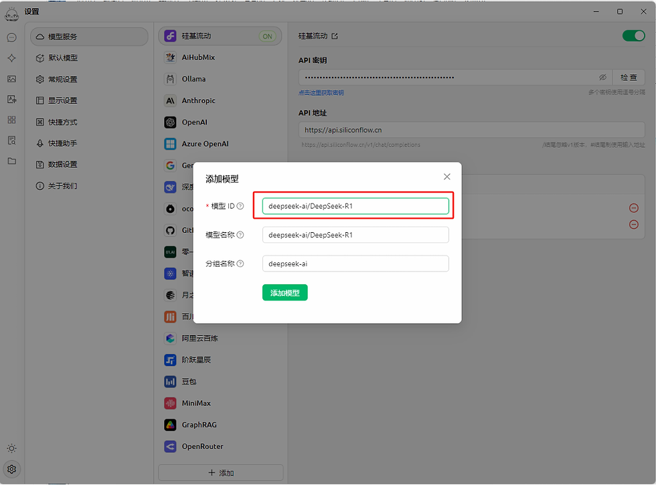This screenshot has height=485, width=656.
Task: Click the 检查 API key button
Action: [629, 78]
